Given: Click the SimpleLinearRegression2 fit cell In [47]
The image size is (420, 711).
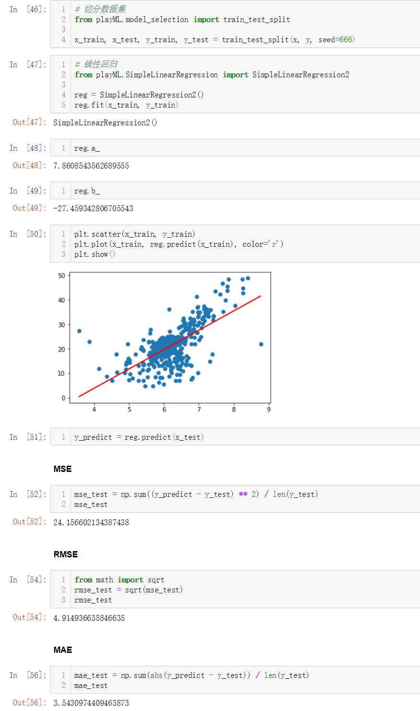Looking at the screenshot, I should tap(235, 84).
